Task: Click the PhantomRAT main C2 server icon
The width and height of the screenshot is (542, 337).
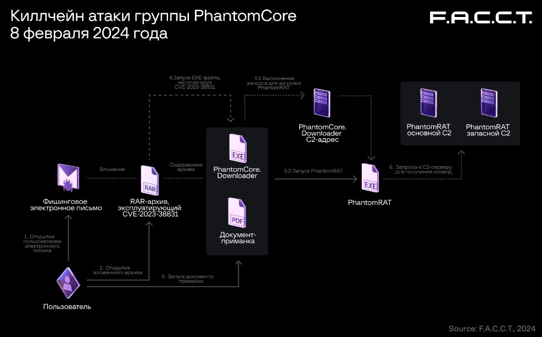Action: pos(428,104)
